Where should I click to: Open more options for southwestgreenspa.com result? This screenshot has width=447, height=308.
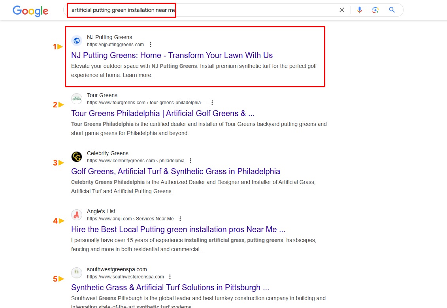(170, 277)
